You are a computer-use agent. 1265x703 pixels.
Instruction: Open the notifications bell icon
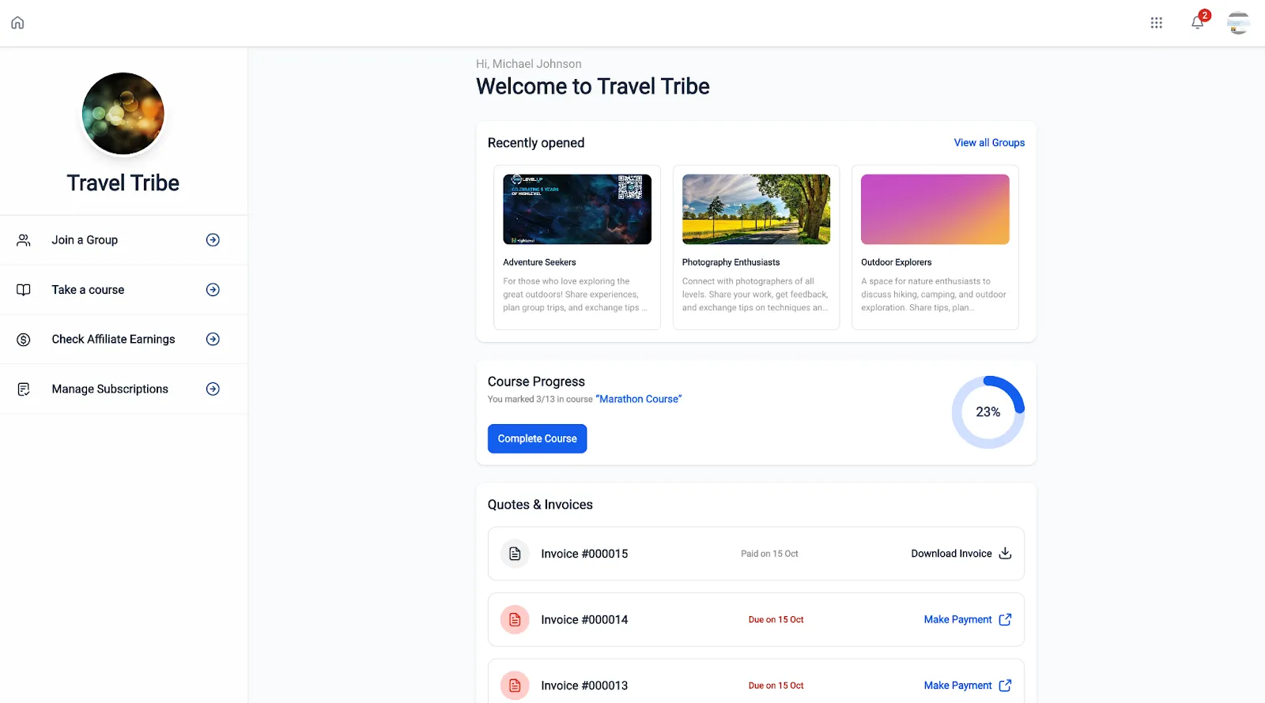tap(1198, 22)
